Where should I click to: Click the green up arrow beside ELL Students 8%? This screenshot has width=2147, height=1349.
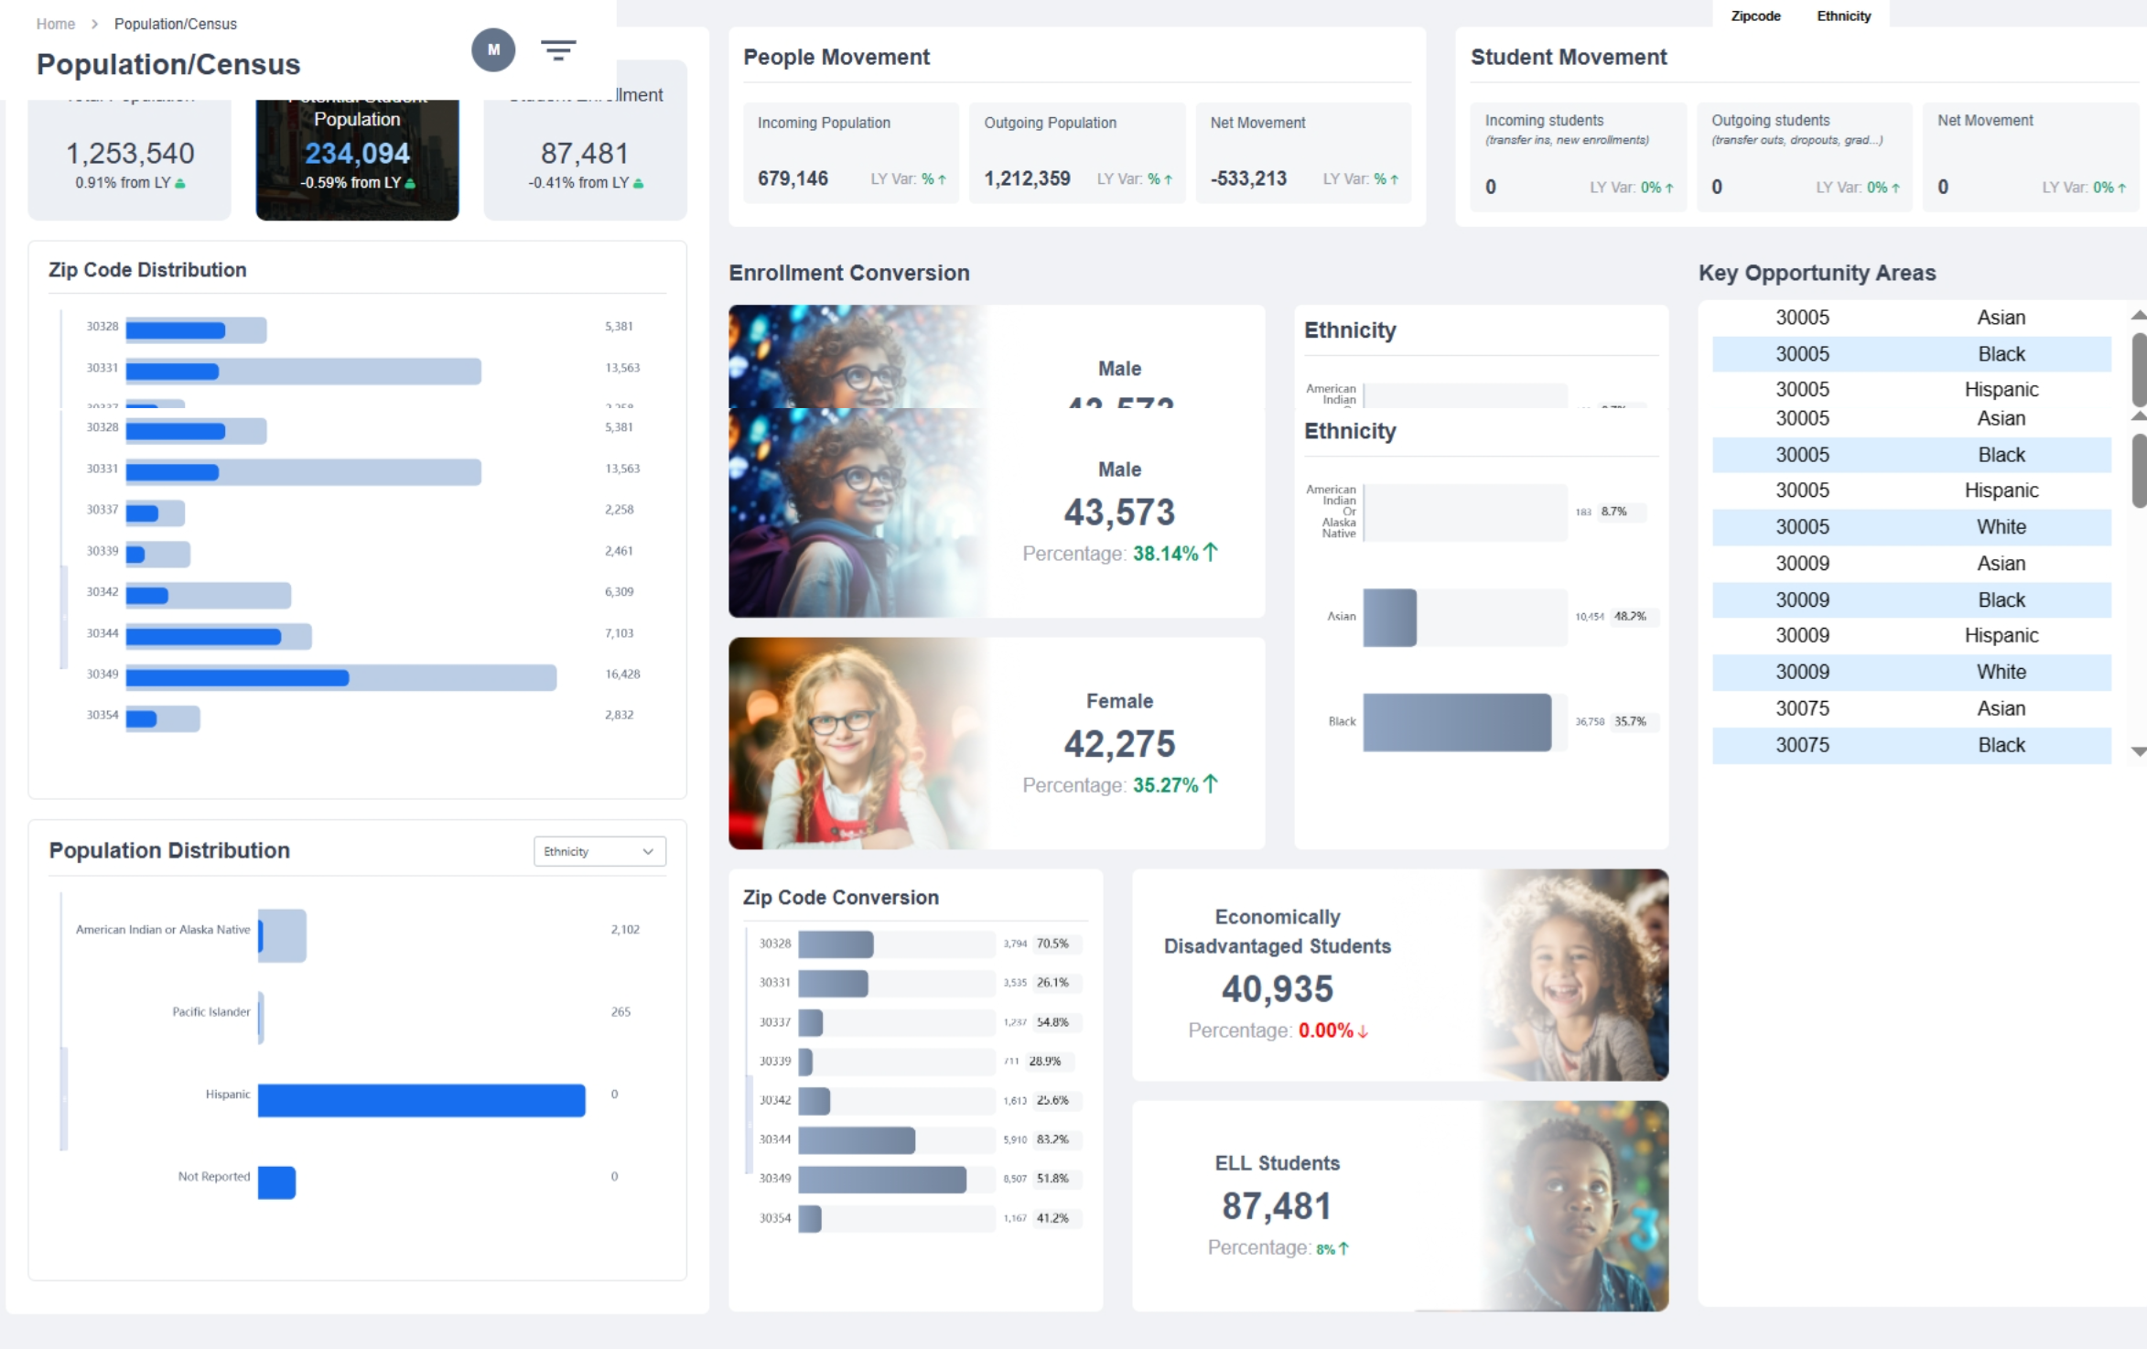point(1342,1247)
